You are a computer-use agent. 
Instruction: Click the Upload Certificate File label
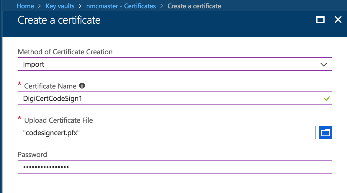[x=58, y=120]
